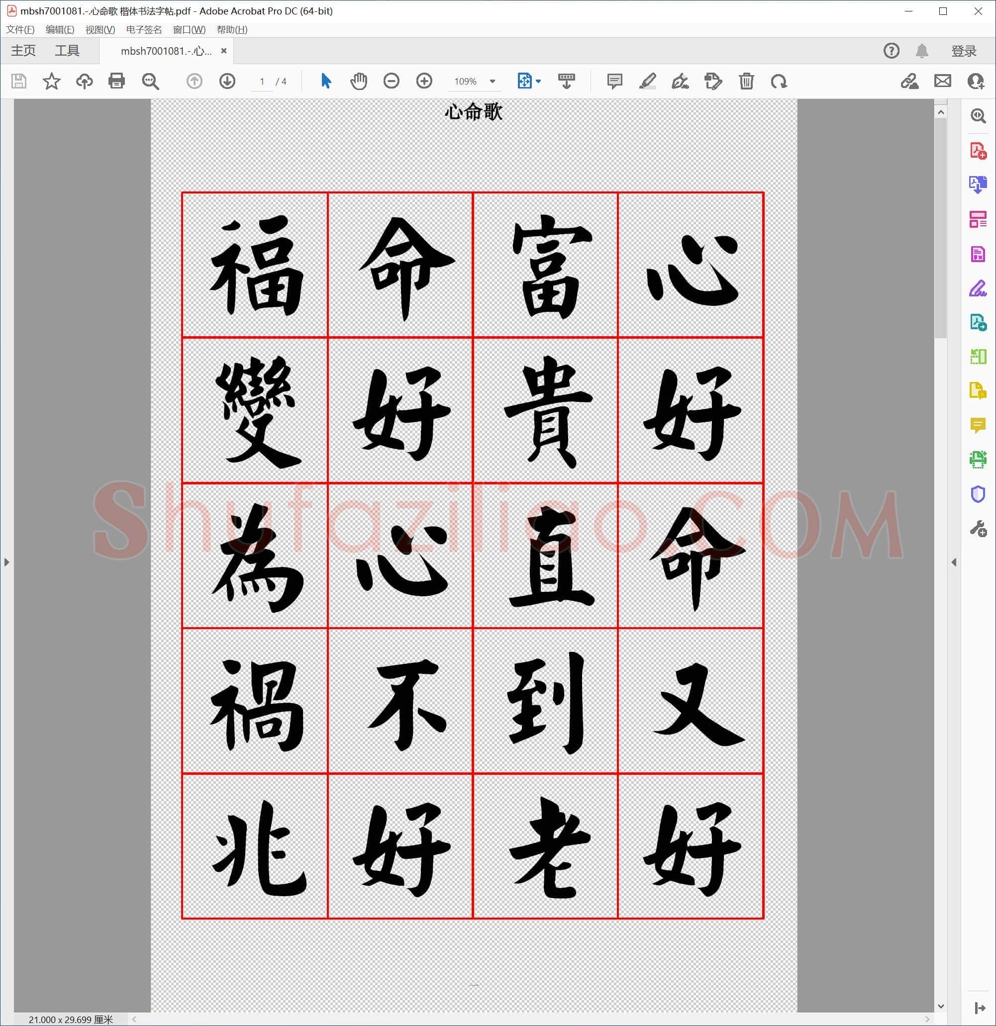
Task: Activate the hand pan tool
Action: [x=359, y=81]
